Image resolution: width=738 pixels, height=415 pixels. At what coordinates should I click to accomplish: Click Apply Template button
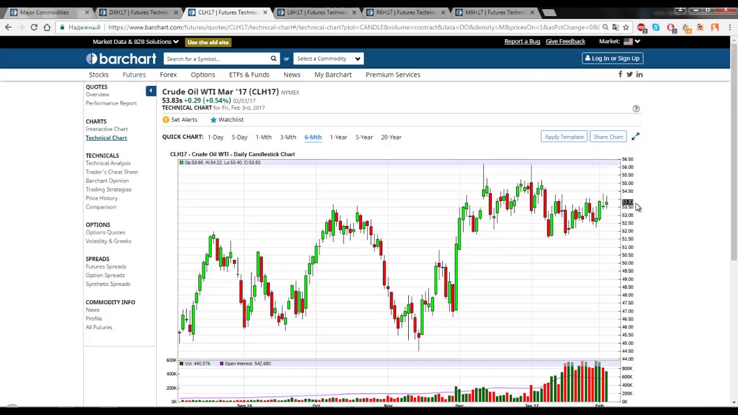[x=564, y=137]
